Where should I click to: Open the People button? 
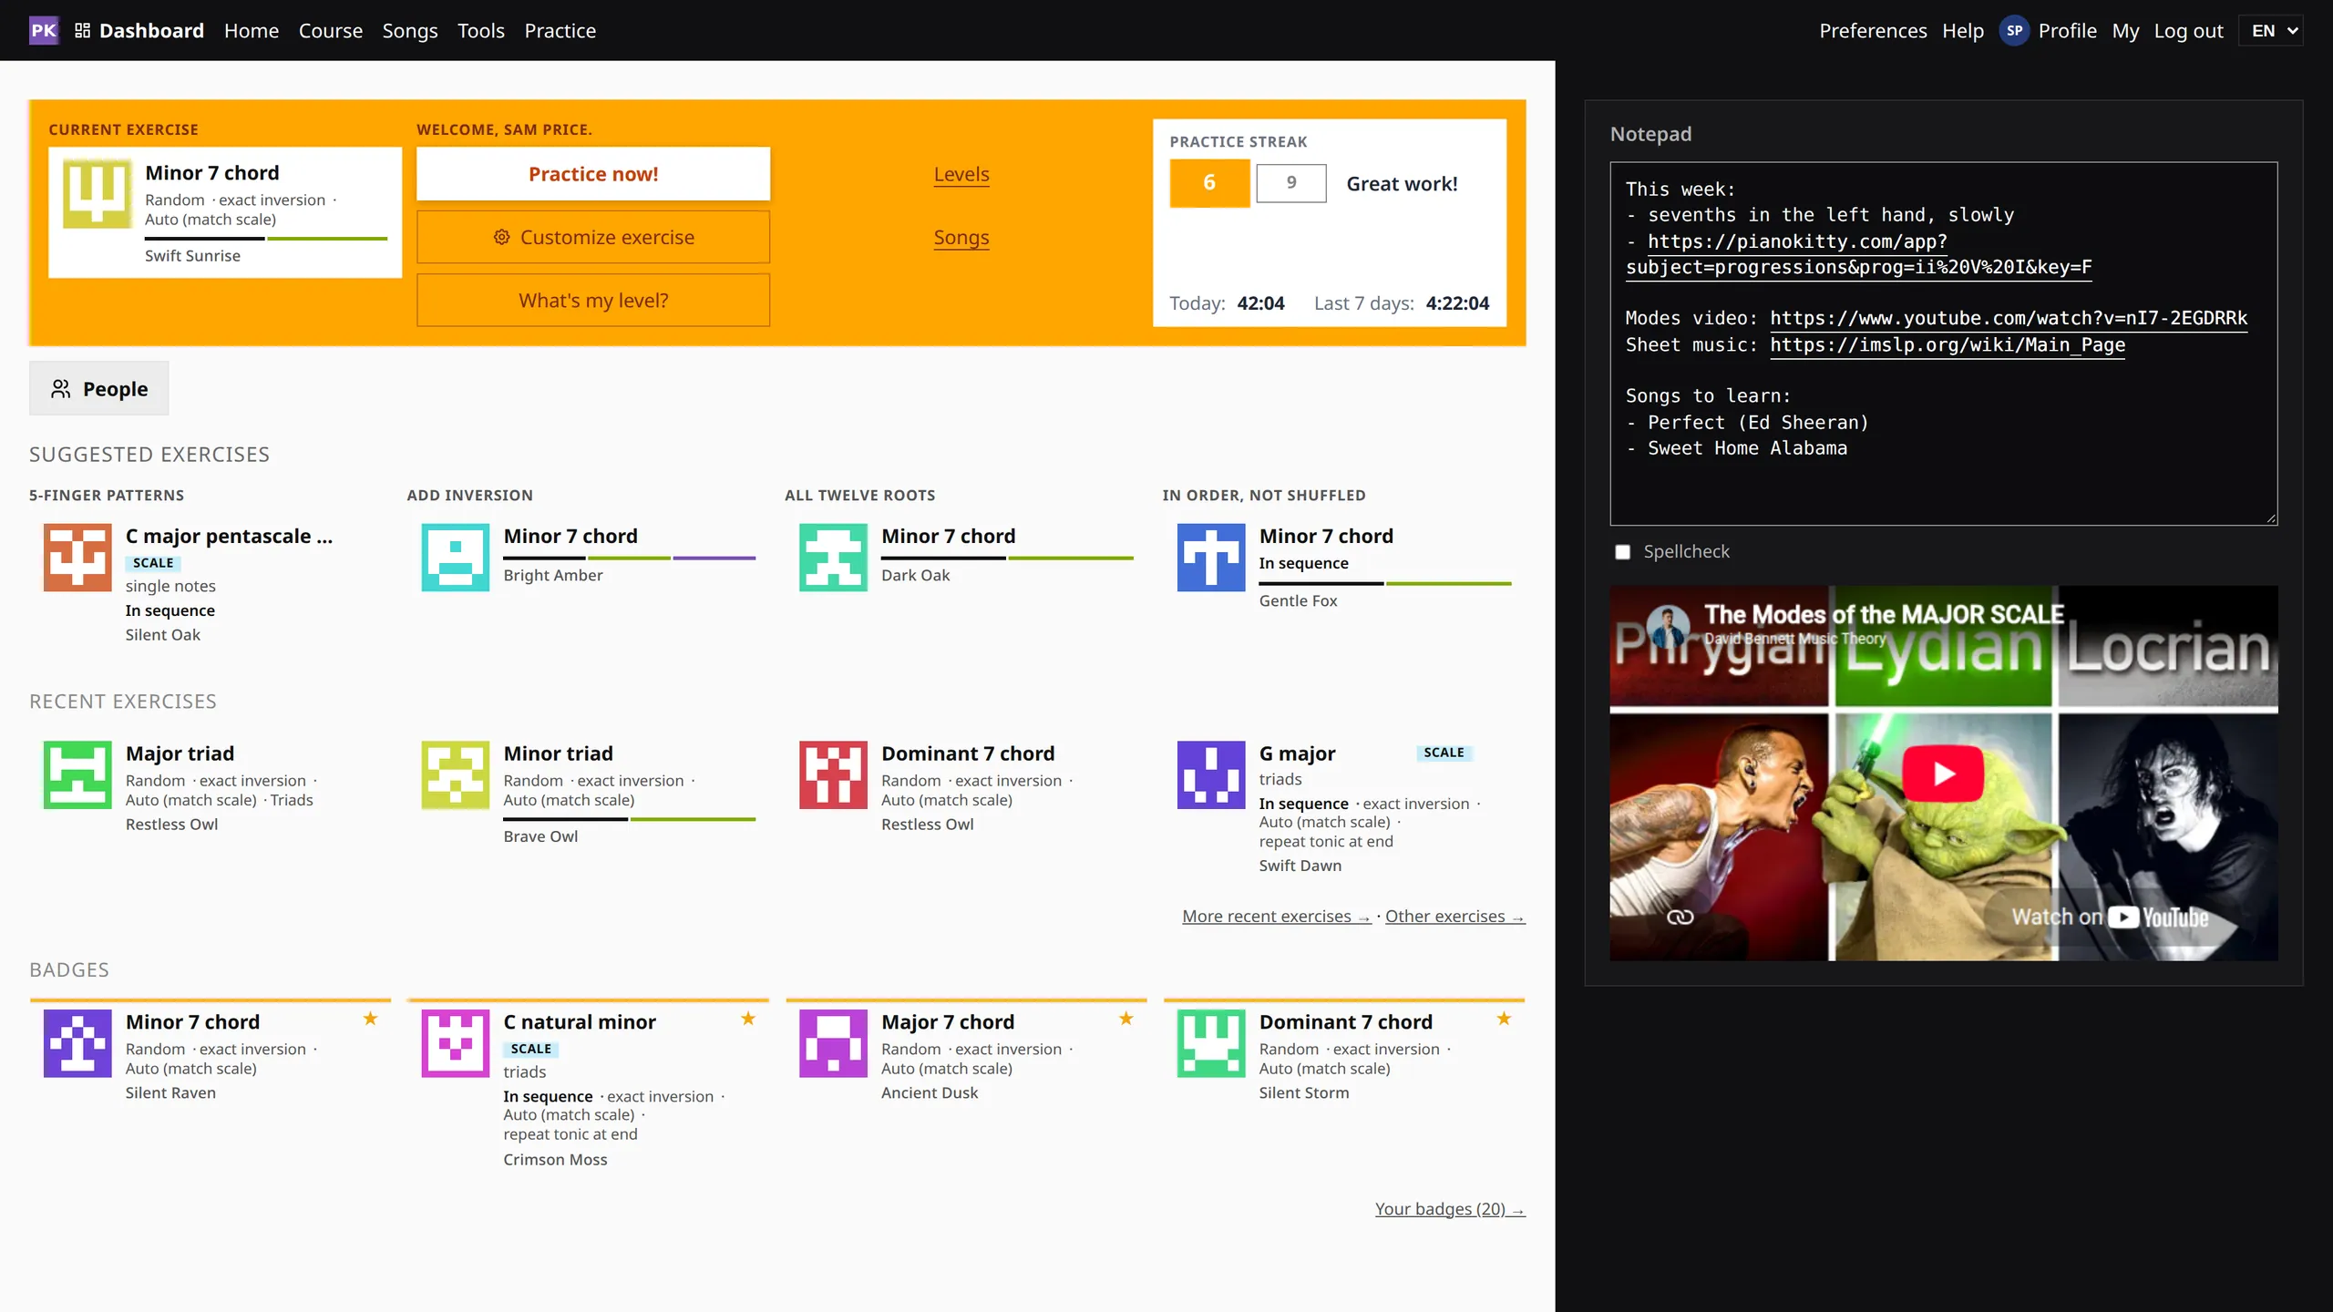(x=98, y=388)
